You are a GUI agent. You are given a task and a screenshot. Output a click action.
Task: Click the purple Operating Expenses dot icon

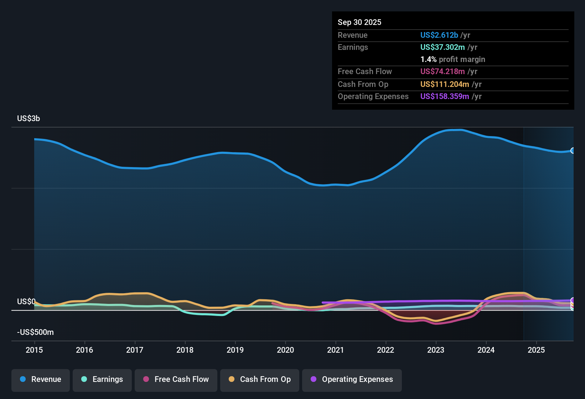coord(314,379)
